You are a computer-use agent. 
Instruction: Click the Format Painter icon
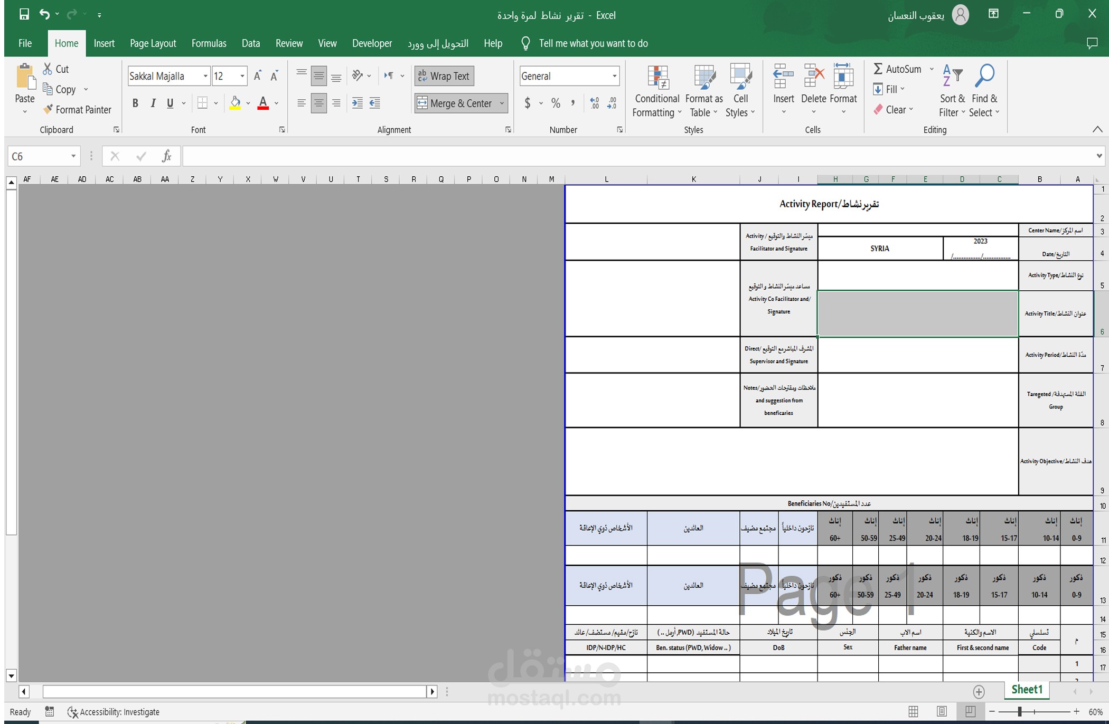coord(48,109)
